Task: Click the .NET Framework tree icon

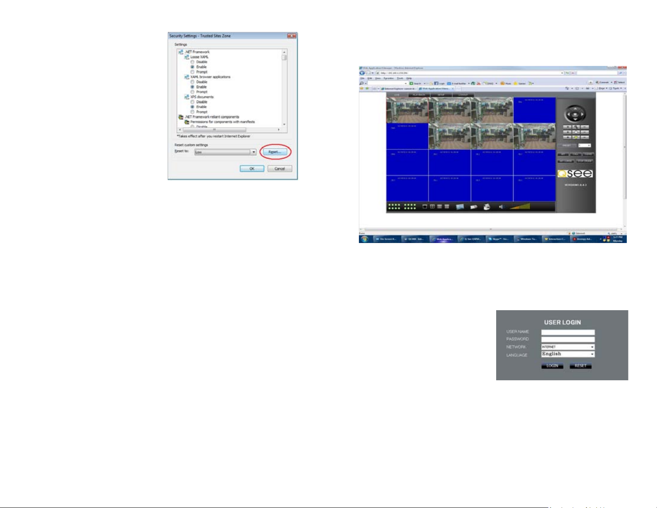Action: [x=181, y=52]
